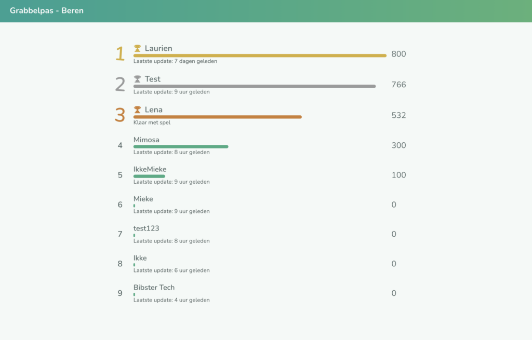Viewport: 532px width, 340px height.
Task: Click the bronze rank number 3
Action: (120, 115)
